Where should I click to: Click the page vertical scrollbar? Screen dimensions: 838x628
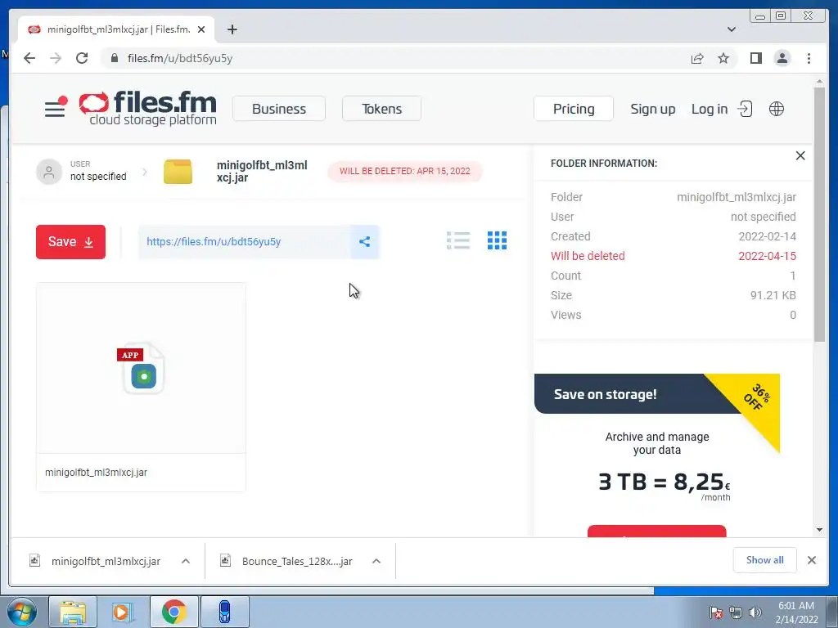pyautogui.click(x=819, y=215)
